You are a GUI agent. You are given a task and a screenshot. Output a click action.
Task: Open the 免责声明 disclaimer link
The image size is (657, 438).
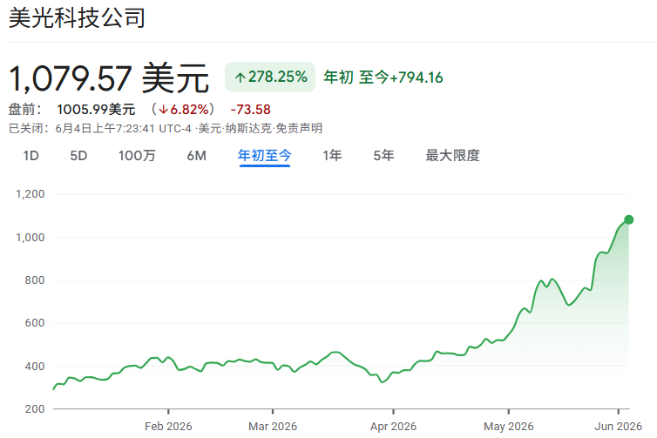tap(299, 128)
